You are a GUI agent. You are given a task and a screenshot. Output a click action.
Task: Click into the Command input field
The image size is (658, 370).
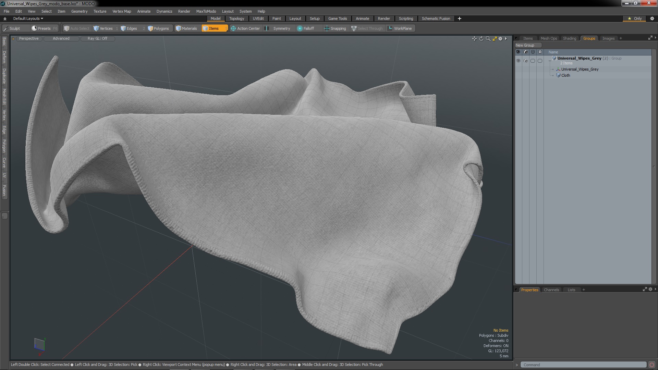coord(583,365)
